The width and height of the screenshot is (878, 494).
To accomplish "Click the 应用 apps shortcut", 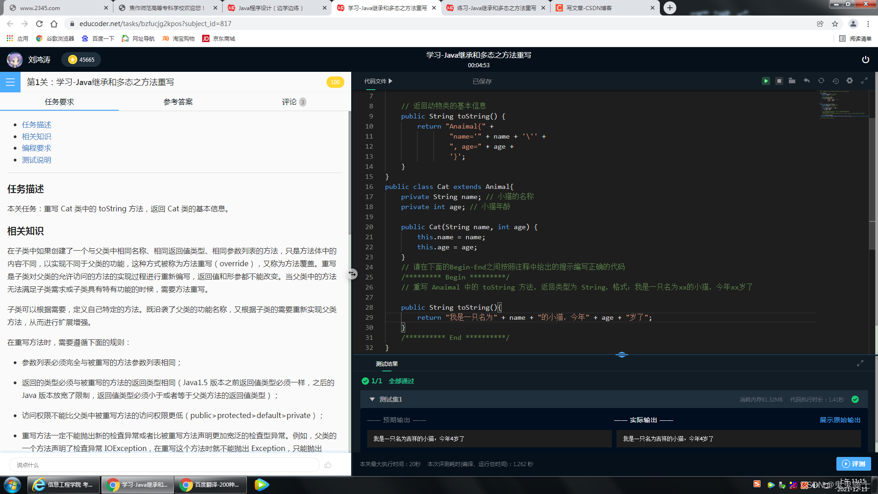I will 17,39.
